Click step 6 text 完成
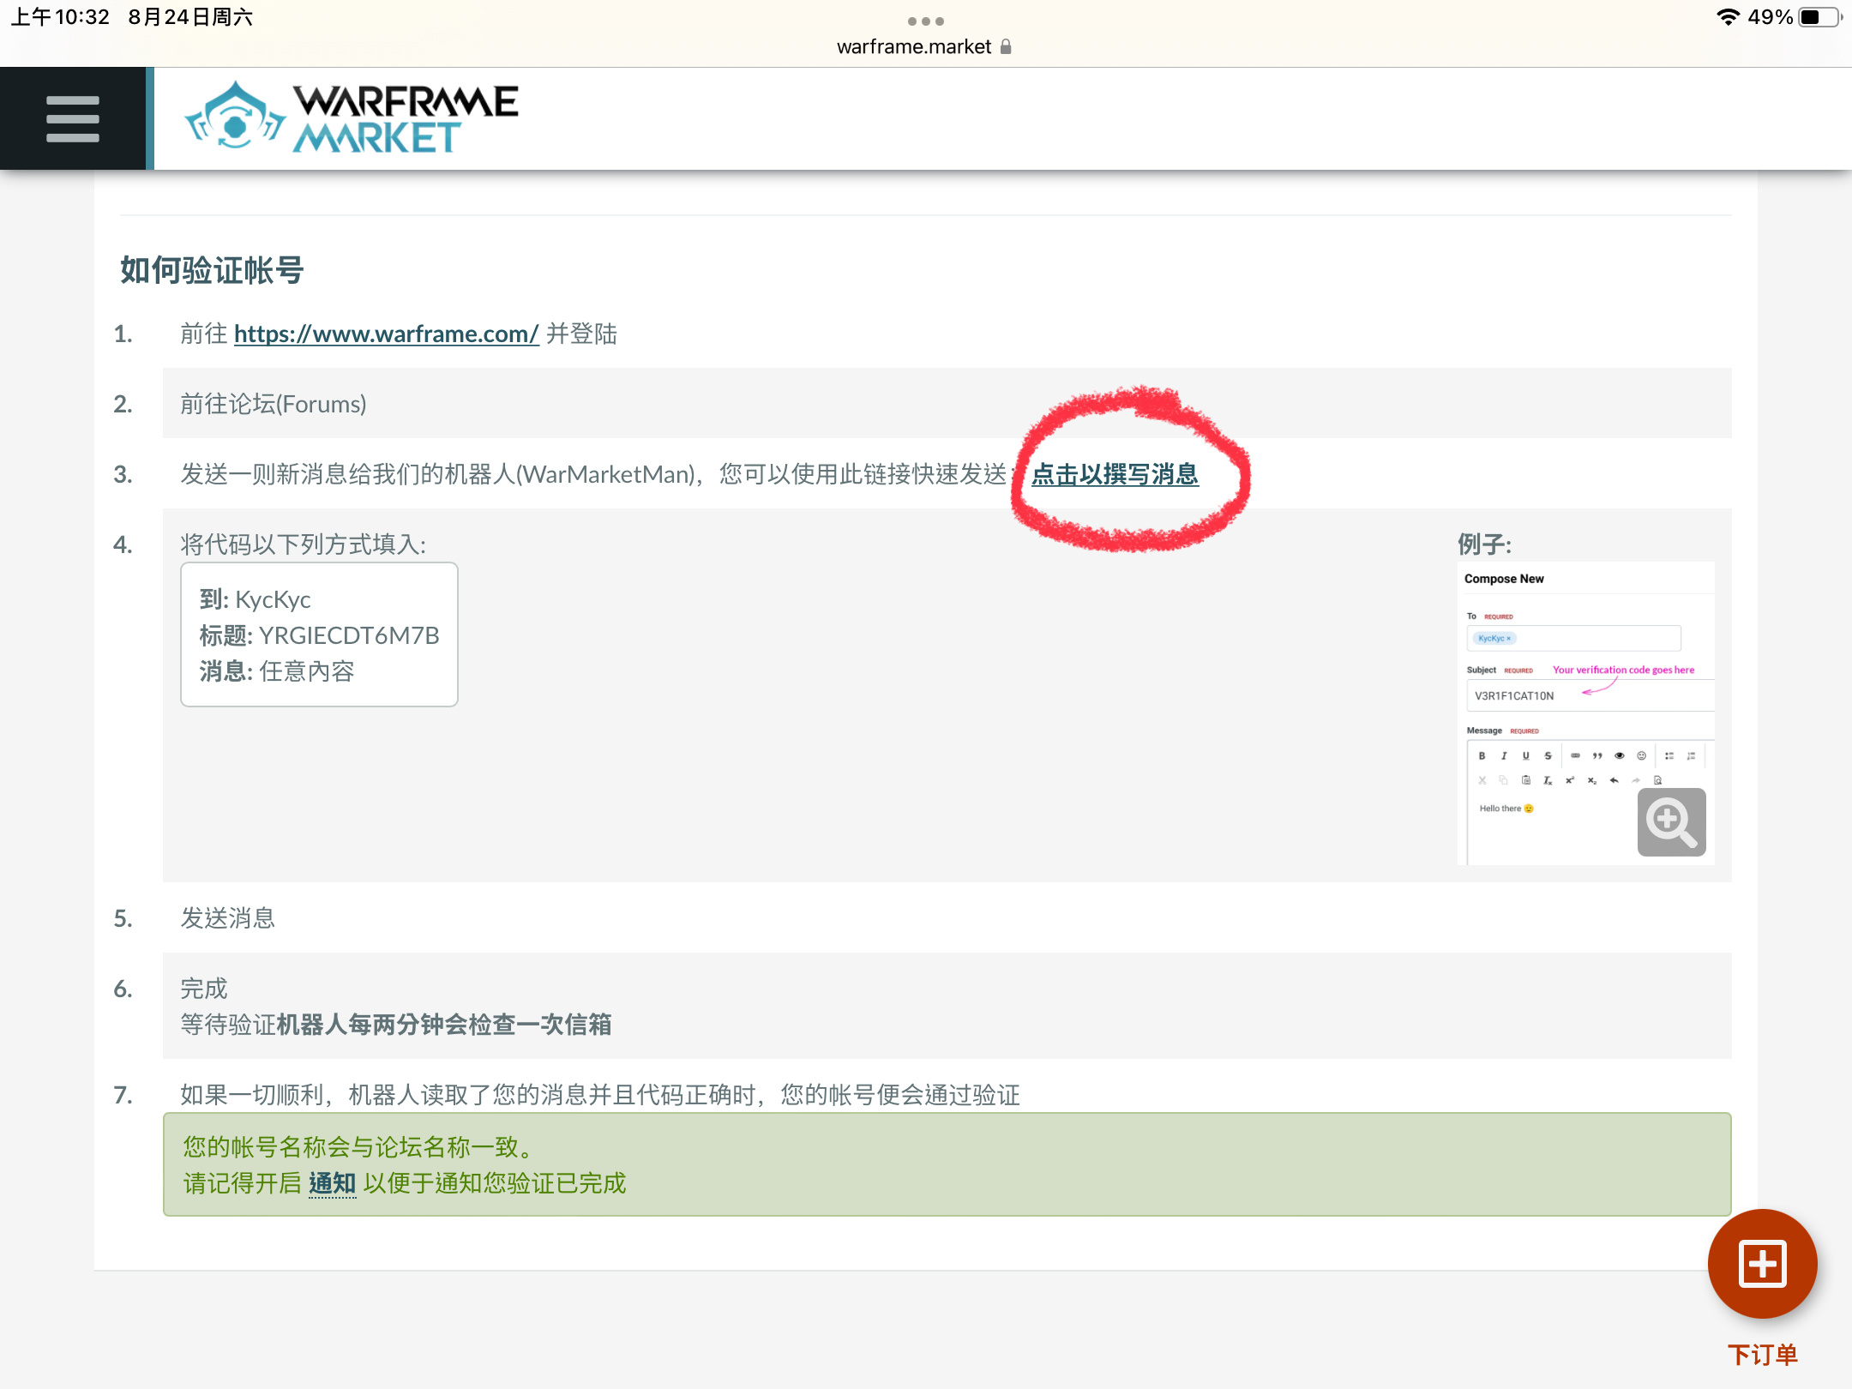Image resolution: width=1852 pixels, height=1389 pixels. pyautogui.click(x=204, y=989)
